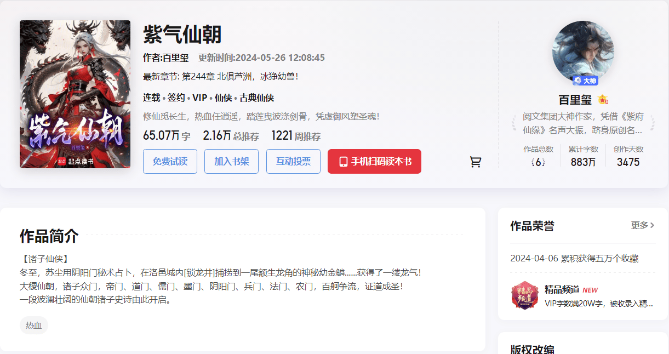669x354 pixels.
Task: Click the 仙侠 category tag
Action: tap(223, 98)
